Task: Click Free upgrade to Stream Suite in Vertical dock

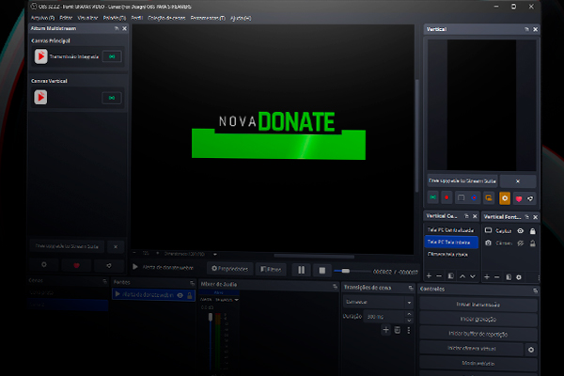Action: click(462, 181)
